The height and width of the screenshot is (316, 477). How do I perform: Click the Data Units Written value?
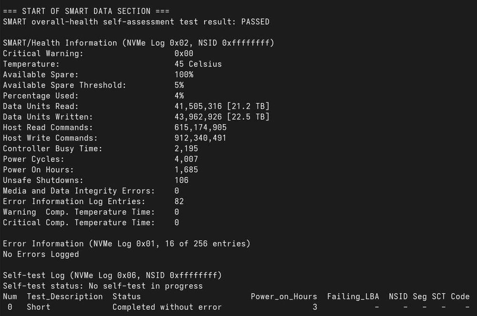point(222,117)
